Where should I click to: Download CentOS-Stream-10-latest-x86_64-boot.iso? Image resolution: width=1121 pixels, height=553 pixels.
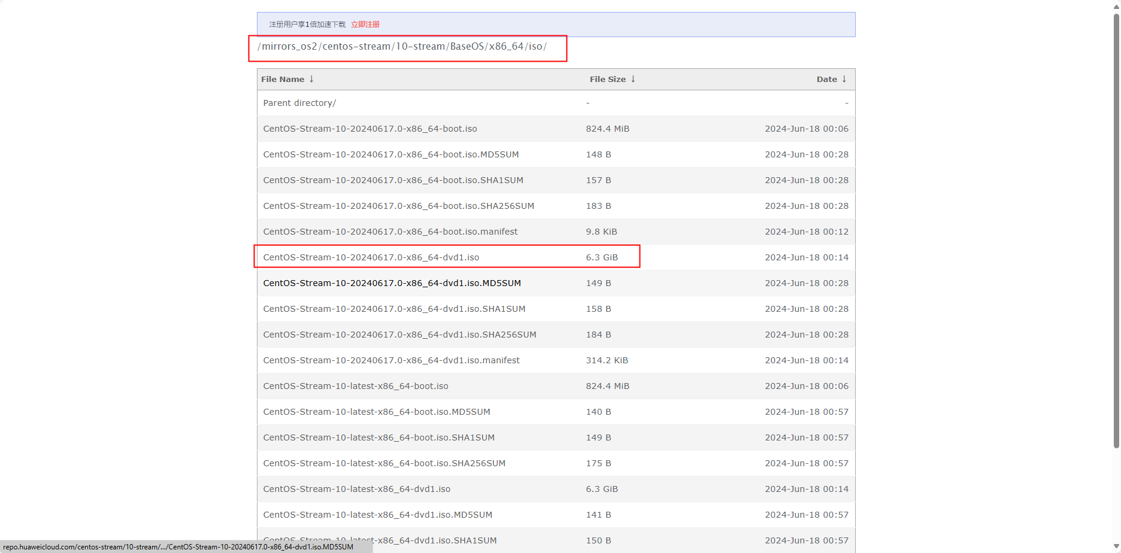coord(356,386)
